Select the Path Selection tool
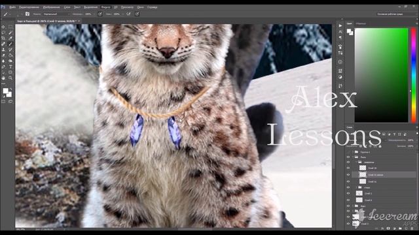419x235 pixels. [x=3, y=72]
